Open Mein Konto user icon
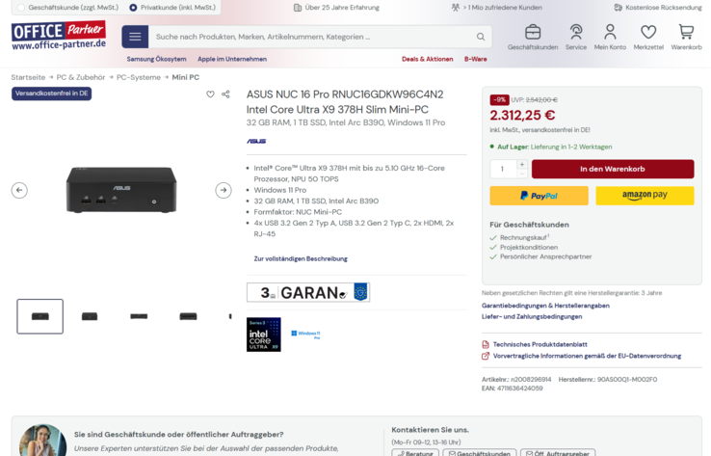Screen dimensions: 711x456 pyautogui.click(x=610, y=32)
